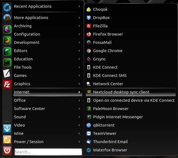Image resolution: width=178 pixels, height=158 pixels.
Task: Expand the File Tools submenu arrow
Action: coord(79,67)
